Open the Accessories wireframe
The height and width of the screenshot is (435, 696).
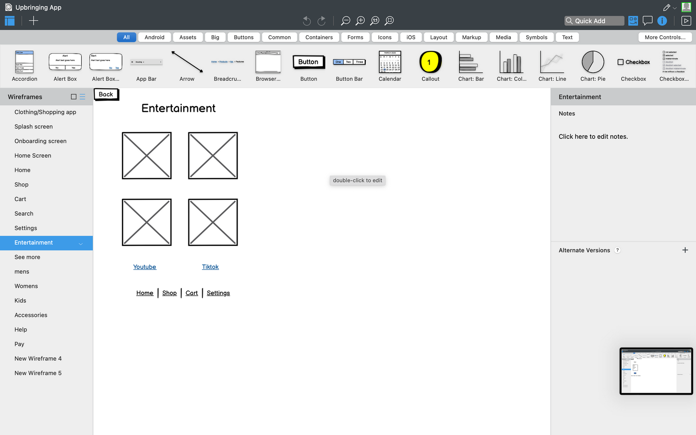46,315
